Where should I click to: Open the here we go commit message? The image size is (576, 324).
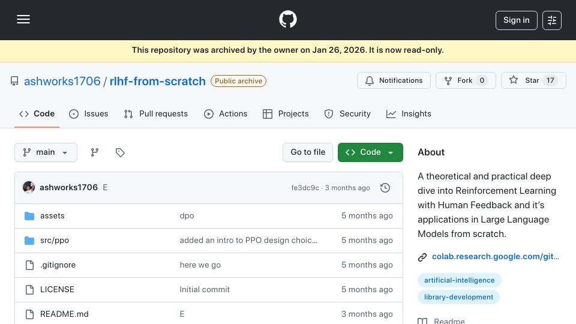[200, 265]
